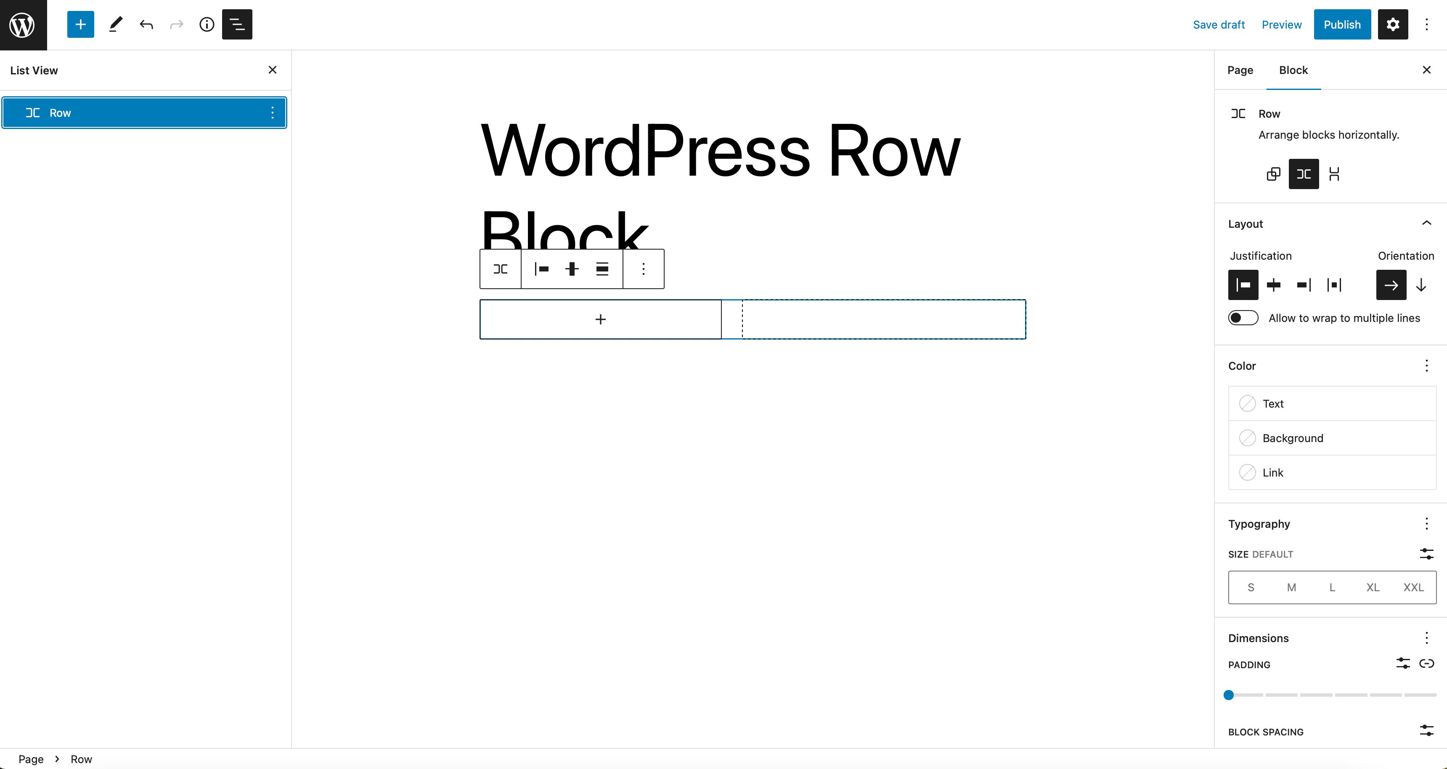This screenshot has width=1447, height=769.
Task: Switch to the Page settings tab
Action: (1240, 70)
